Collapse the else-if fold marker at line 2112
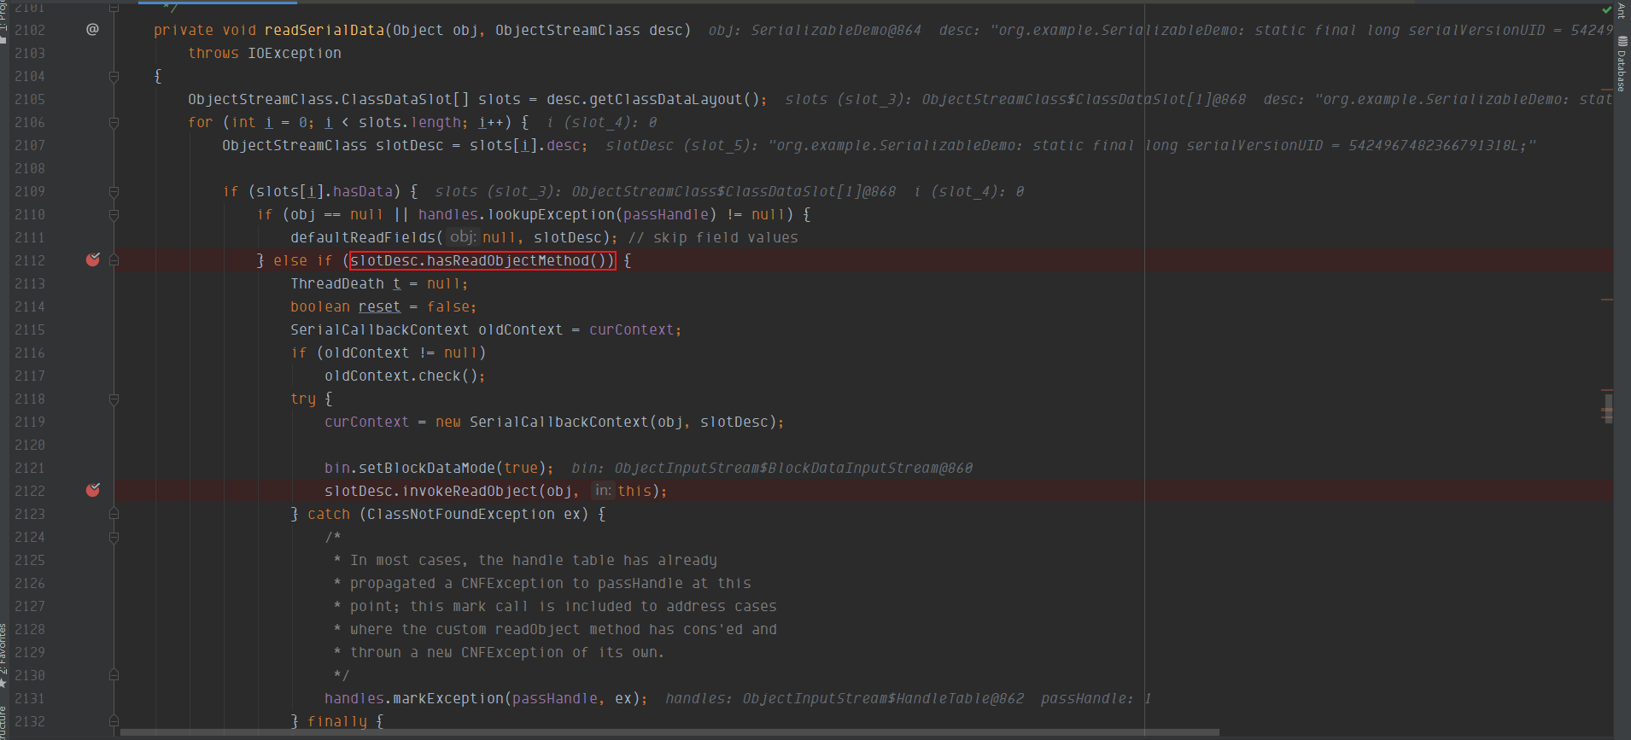1631x740 pixels. pyautogui.click(x=114, y=260)
